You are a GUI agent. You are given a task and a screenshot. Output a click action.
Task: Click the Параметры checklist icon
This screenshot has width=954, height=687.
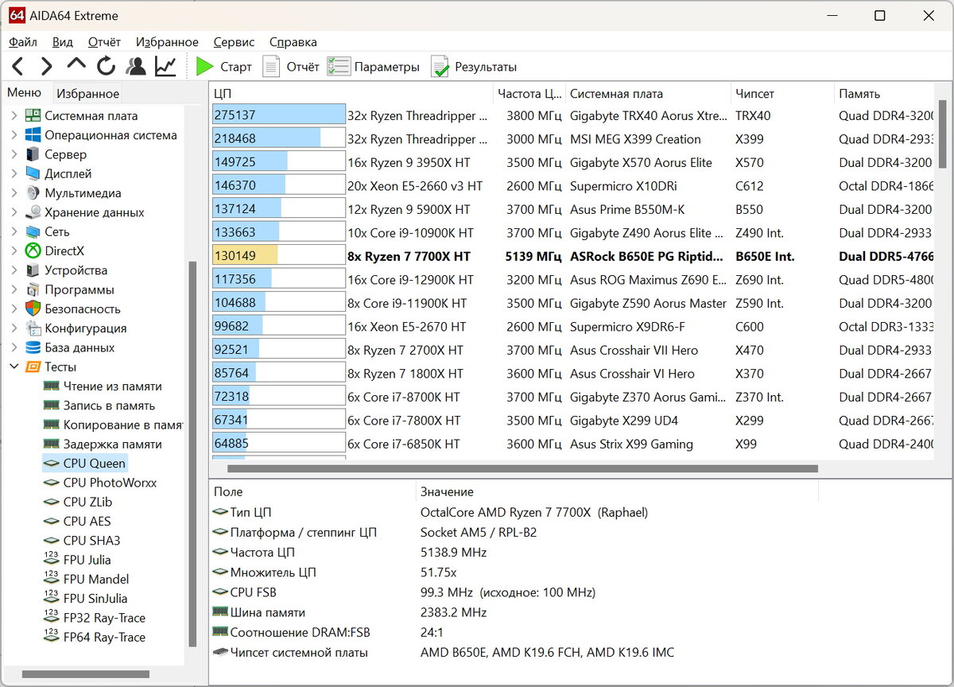339,67
